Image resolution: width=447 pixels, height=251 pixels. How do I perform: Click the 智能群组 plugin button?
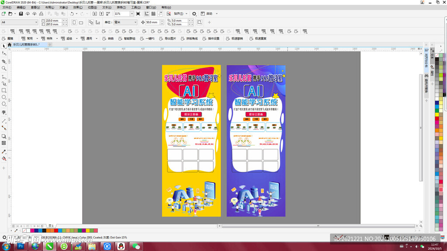tap(127, 38)
